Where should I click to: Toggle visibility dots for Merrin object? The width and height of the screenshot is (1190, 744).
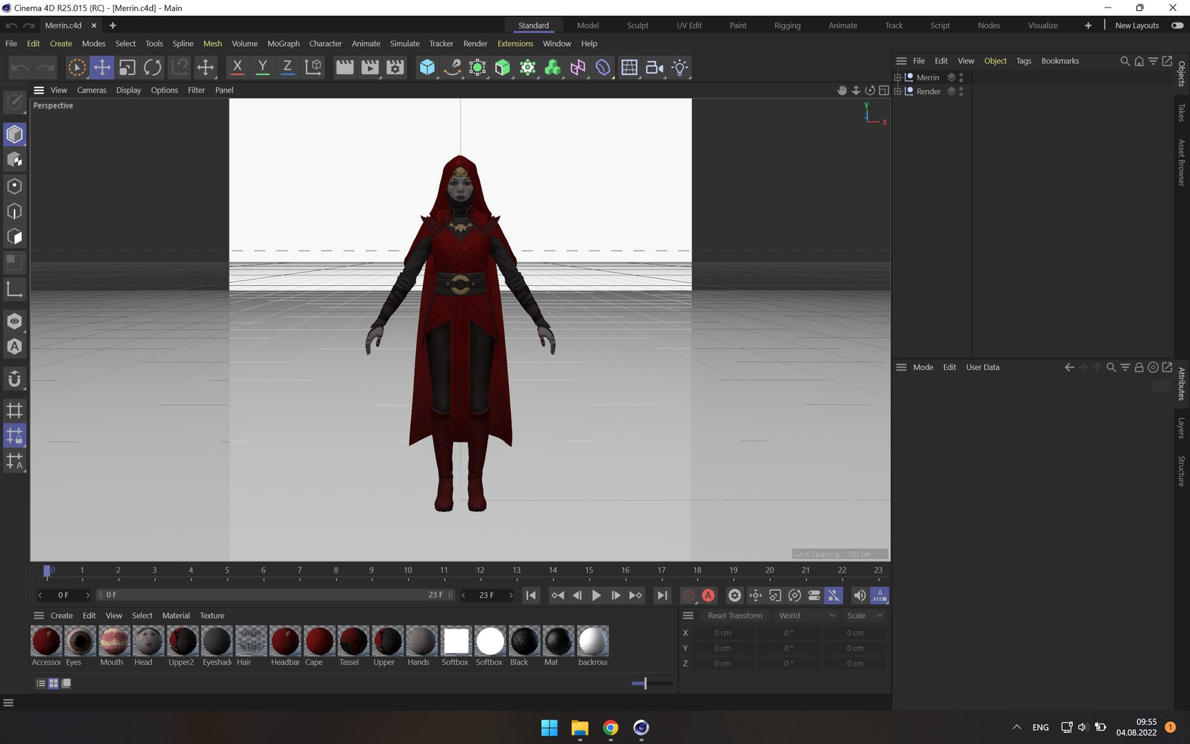tap(961, 77)
